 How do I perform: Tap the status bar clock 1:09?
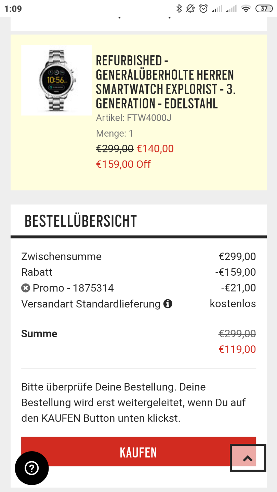click(x=13, y=9)
